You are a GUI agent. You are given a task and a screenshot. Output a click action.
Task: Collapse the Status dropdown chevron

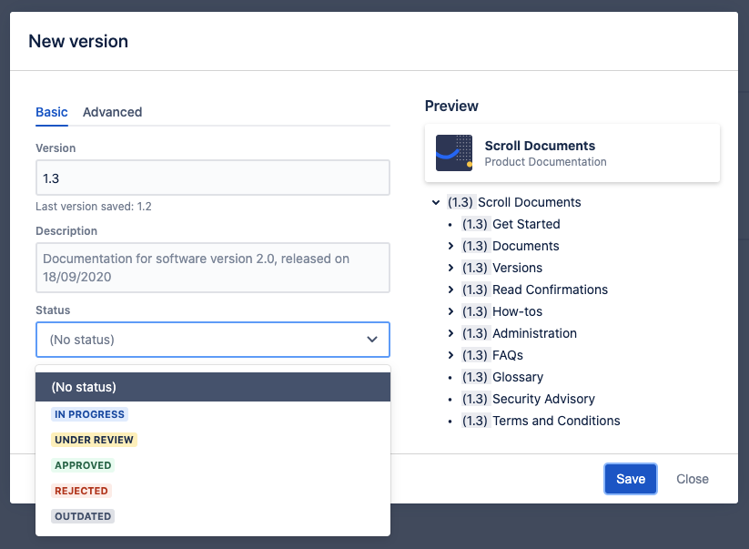[371, 340]
